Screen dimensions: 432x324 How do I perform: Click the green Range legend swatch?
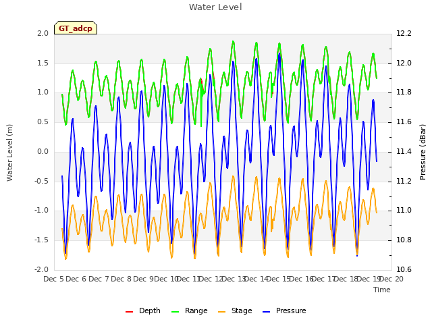pyautogui.click(x=175, y=312)
